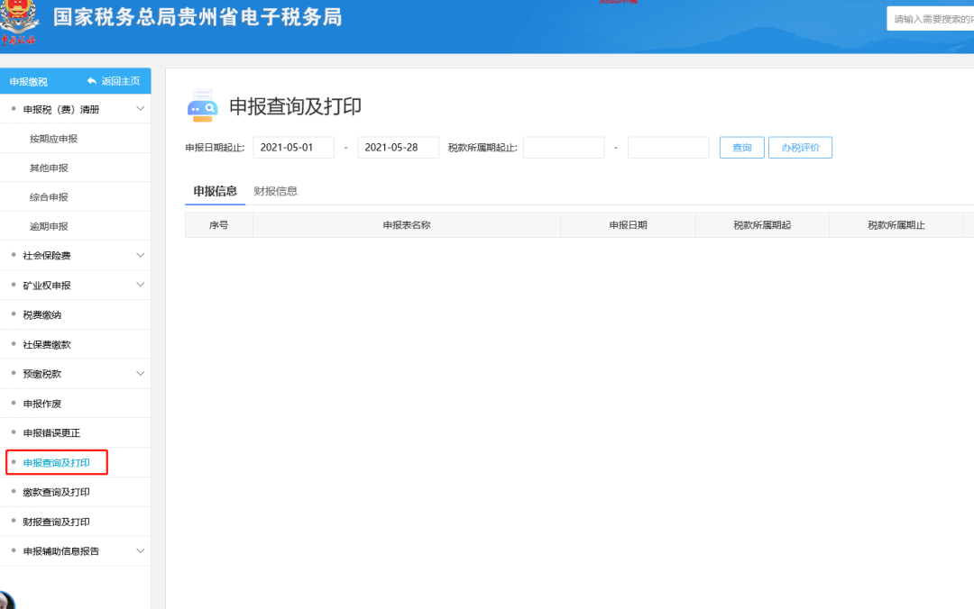Open 缴款查询及打印 in sidebar

coord(57,492)
